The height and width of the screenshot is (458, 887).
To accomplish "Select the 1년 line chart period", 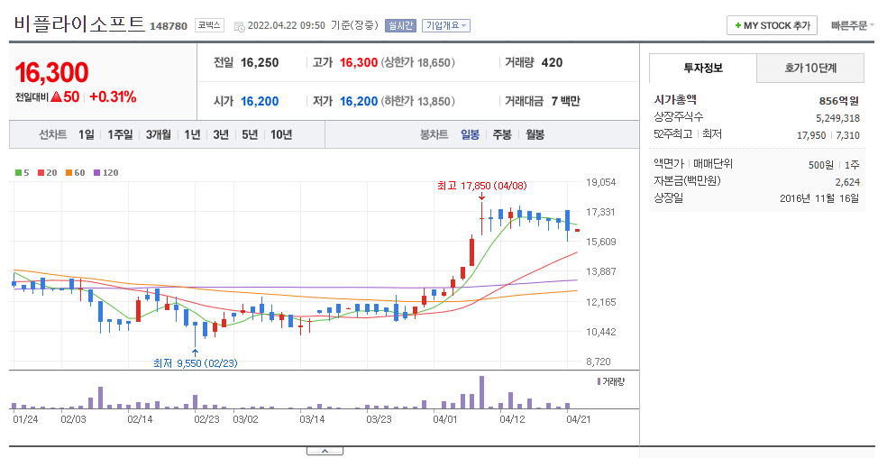I will (192, 134).
